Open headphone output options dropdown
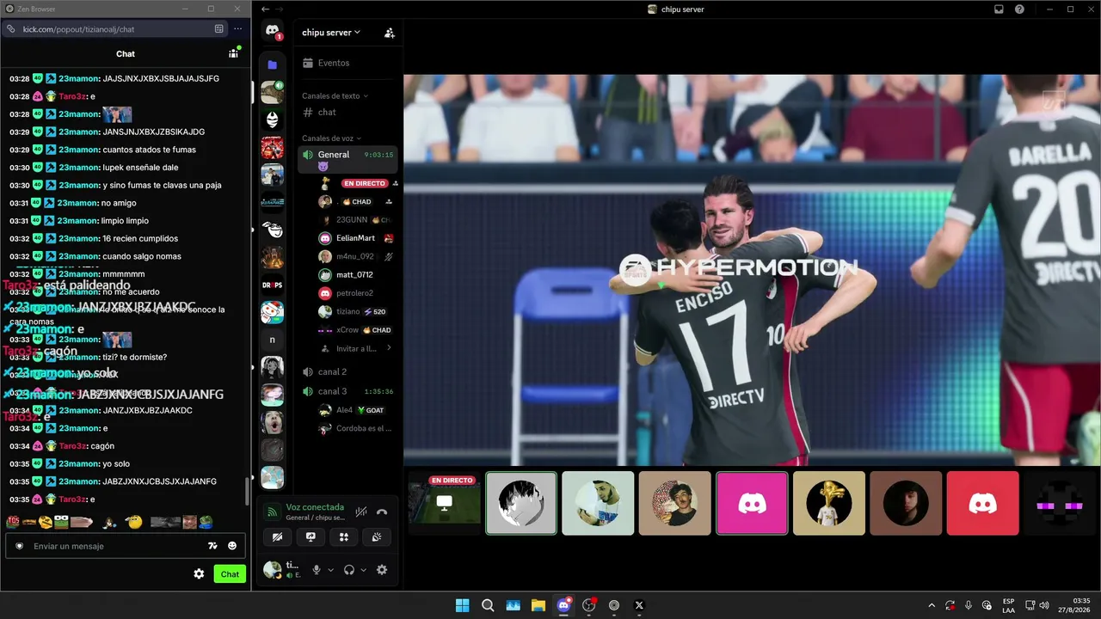Viewport: 1101px width, 619px height. (363, 570)
